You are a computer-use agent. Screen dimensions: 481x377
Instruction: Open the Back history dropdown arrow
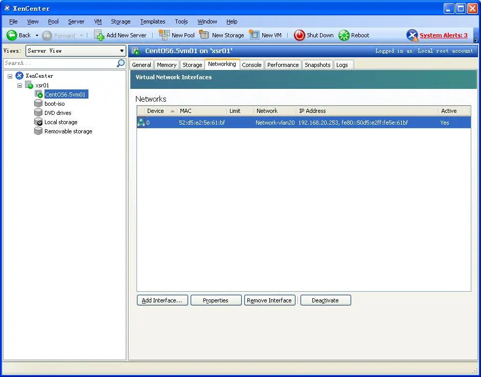pos(37,36)
